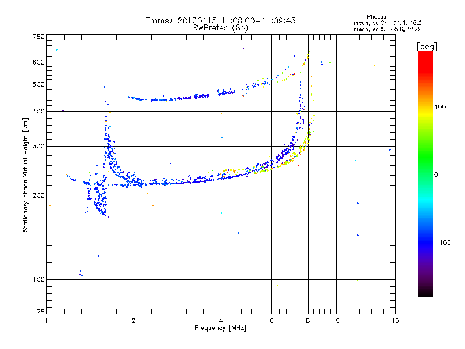Click the "mean, sd,O: -94.4, 15.2" line
Image resolution: width=465 pixels, height=349 pixels.
click(x=387, y=23)
